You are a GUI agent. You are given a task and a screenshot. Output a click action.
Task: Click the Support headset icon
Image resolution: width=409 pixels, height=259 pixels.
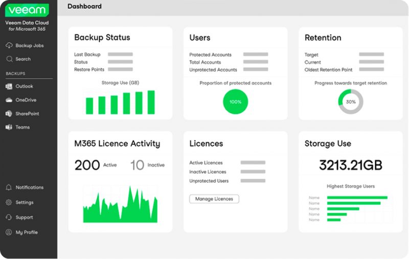[x=9, y=217]
